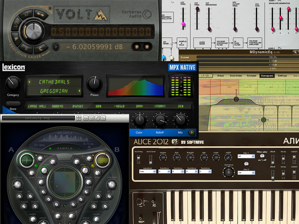
Task: Click the resonance knob on Alice 2012
Action: pyautogui.click(x=228, y=172)
